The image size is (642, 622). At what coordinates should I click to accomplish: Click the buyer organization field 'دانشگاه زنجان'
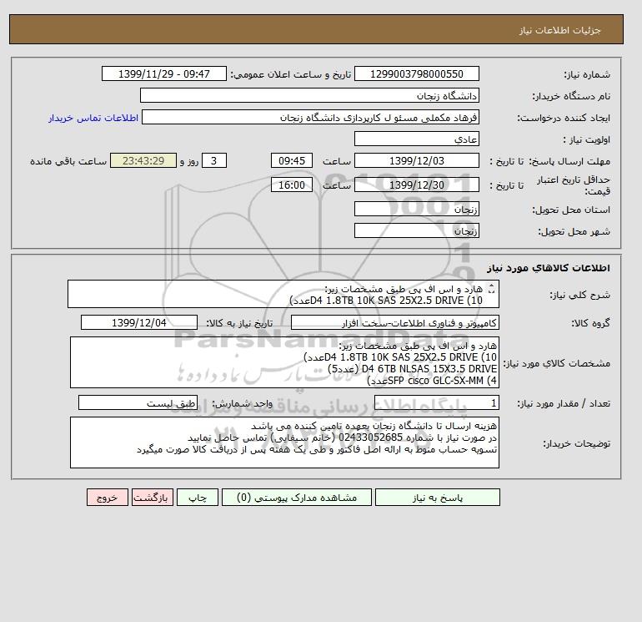tap(309, 95)
